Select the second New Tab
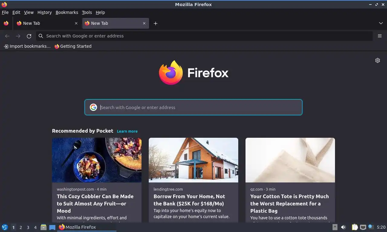Image resolution: width=387 pixels, height=232 pixels. (115, 23)
